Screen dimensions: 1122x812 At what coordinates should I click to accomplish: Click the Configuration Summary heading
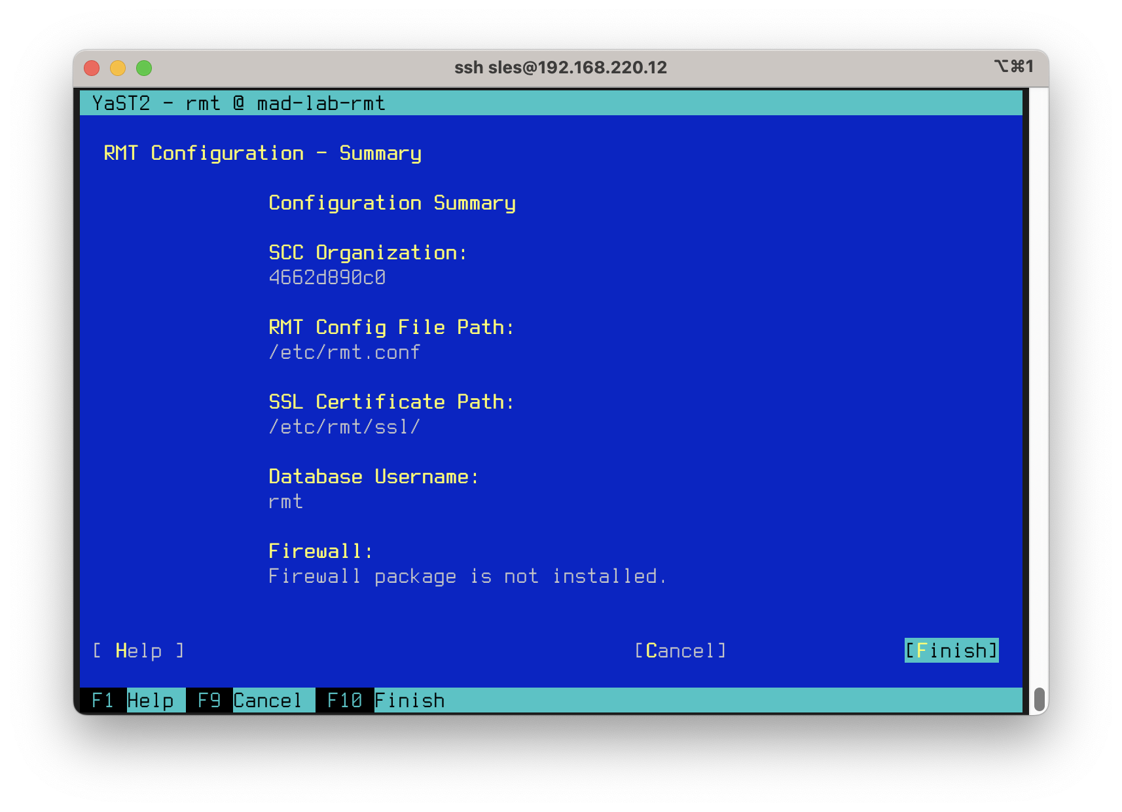(x=391, y=203)
